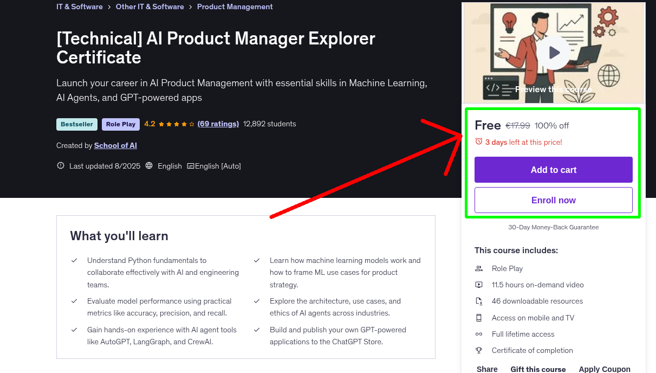Click the red alarm icon near 3 days left

click(x=479, y=140)
